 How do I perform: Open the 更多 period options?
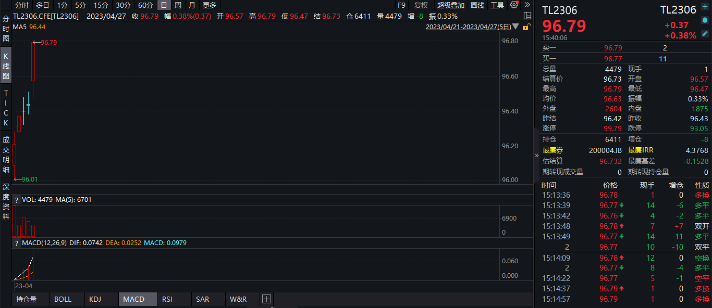[x=210, y=5]
